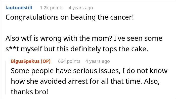Click 'how she avoided arrest' reply line
Viewport: 176px width, 99px height.
coord(85,81)
